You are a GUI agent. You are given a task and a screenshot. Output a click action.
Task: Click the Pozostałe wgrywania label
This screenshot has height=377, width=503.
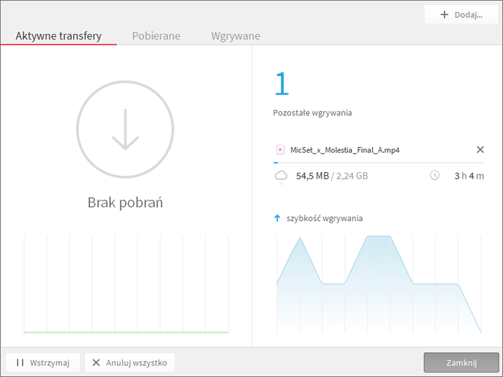pyautogui.click(x=312, y=113)
